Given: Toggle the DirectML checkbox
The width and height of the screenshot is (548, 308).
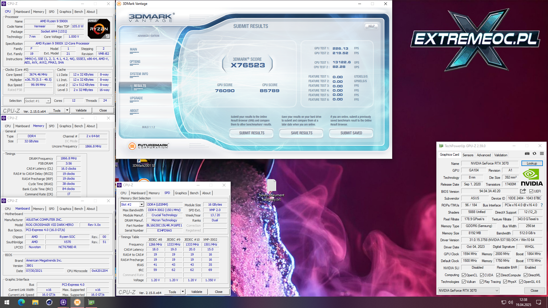Looking at the screenshot, I should 525,275.
